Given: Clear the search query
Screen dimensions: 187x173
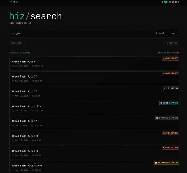Looking at the screenshot, I should (172, 33).
